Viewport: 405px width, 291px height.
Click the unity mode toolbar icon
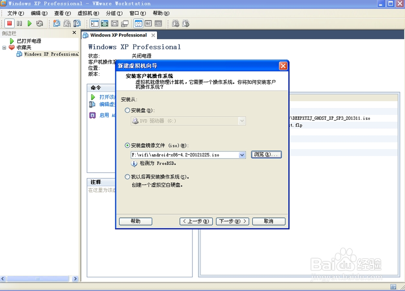125,23
